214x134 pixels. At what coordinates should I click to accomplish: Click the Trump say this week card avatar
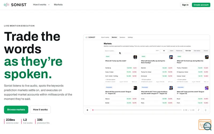135,57
